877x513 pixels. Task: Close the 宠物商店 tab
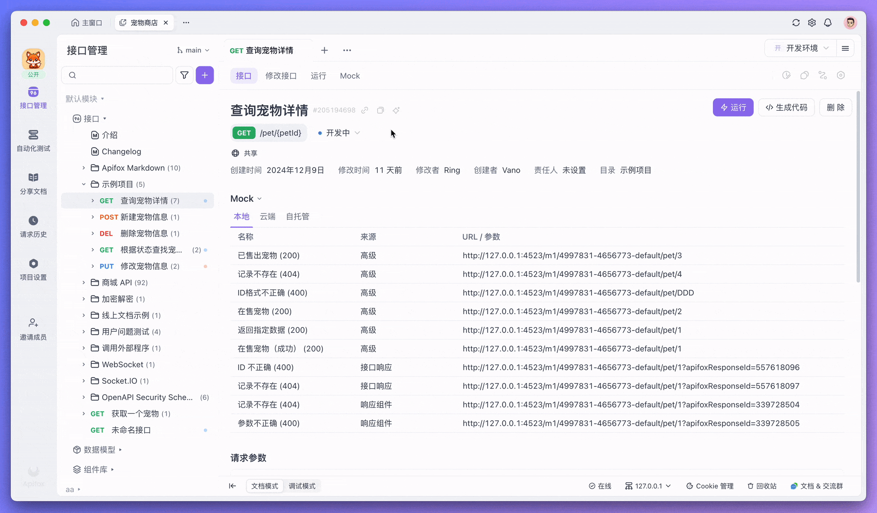pos(166,23)
